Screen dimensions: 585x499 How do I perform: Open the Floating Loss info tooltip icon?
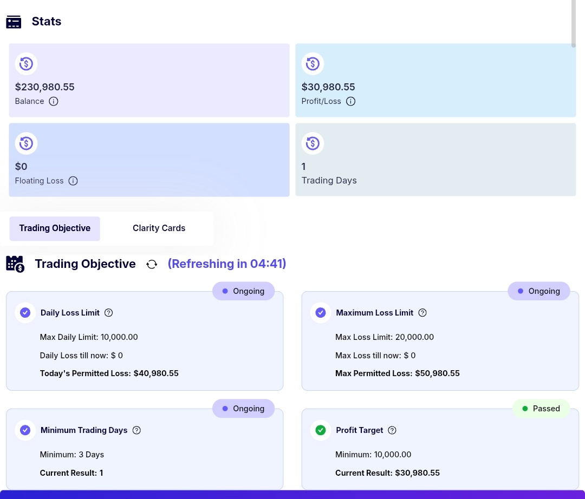[73, 181]
